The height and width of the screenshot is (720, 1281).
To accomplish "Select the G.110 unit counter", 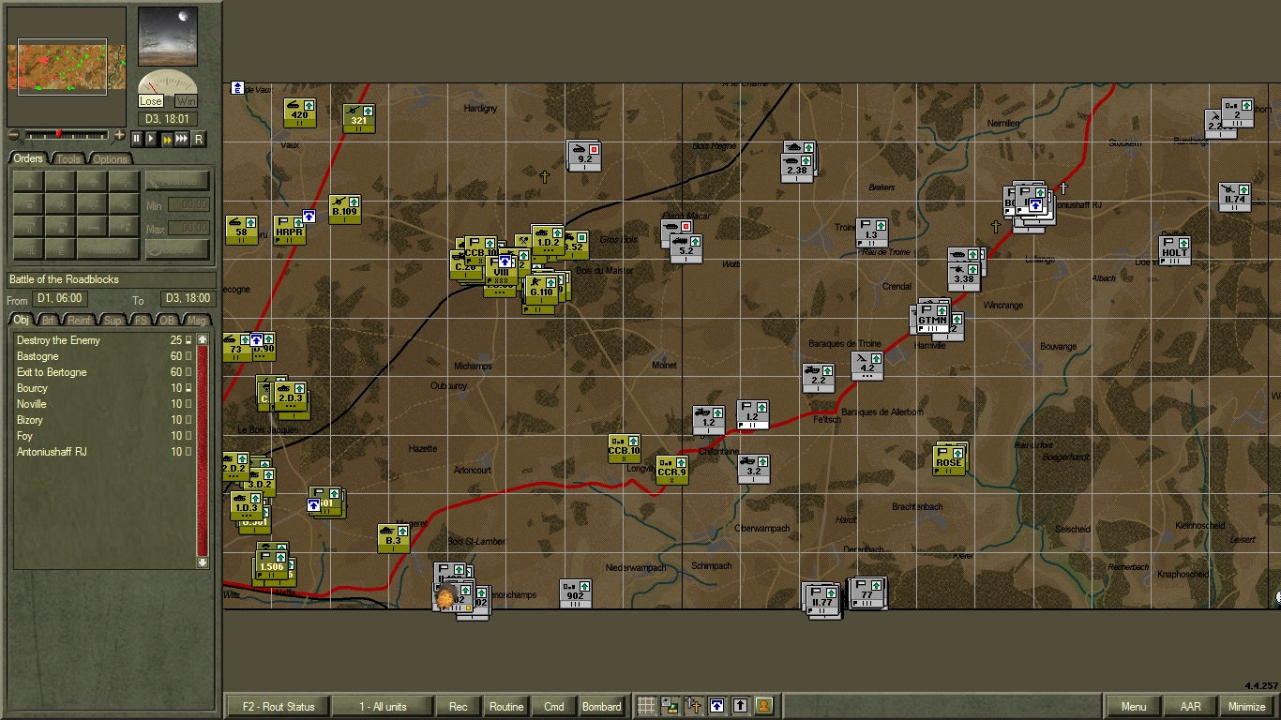I will 541,290.
